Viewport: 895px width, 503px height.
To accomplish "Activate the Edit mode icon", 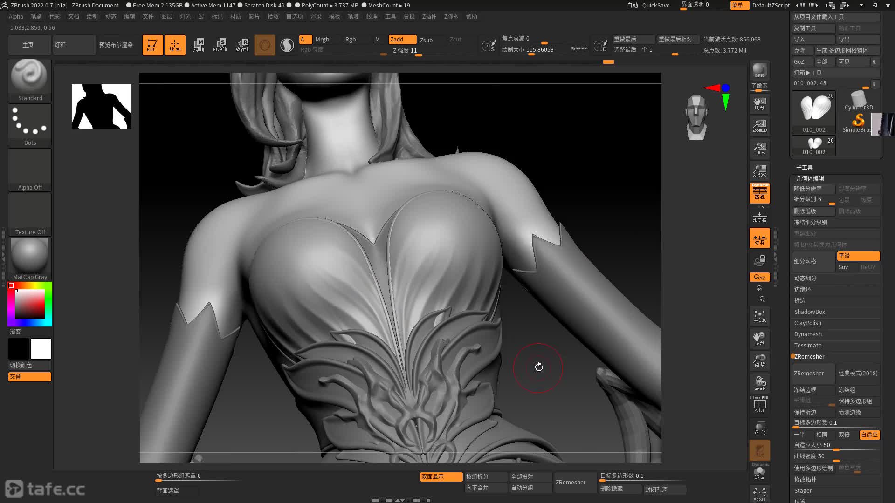I will coord(152,45).
